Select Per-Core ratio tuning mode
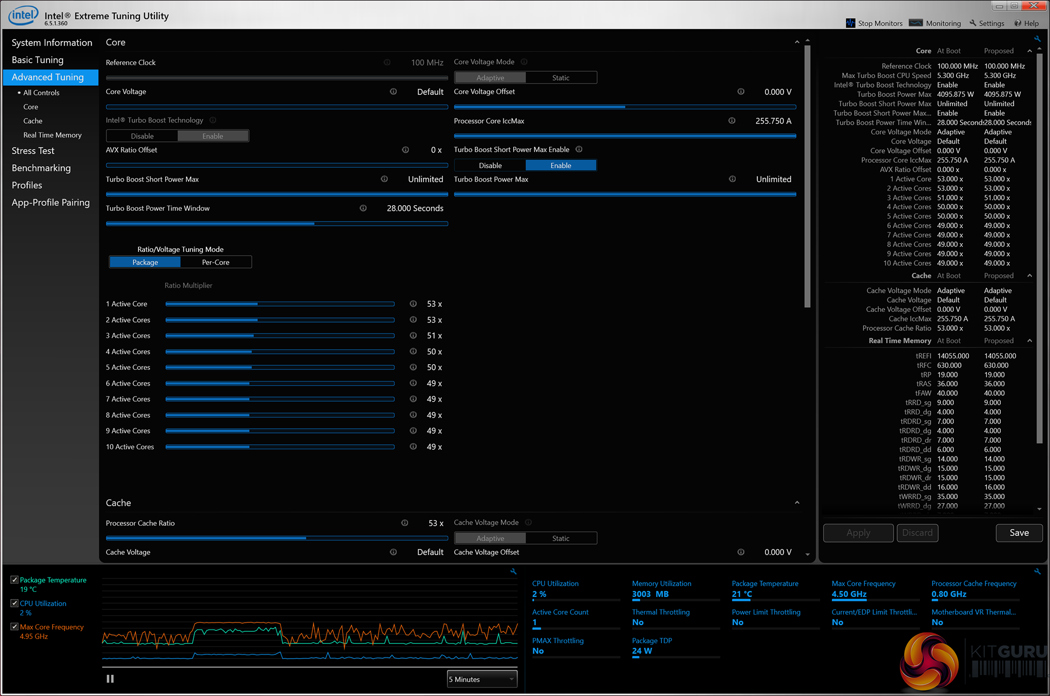Screen dimensions: 1050x696 tap(215, 262)
